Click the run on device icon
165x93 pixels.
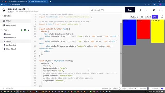[x=140, y=10]
